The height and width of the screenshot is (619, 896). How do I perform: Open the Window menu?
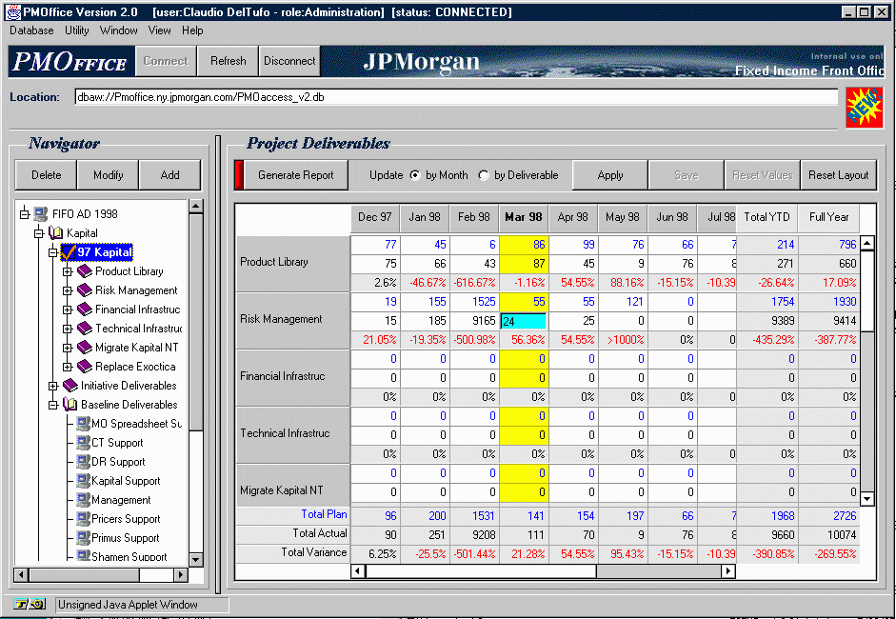(119, 30)
